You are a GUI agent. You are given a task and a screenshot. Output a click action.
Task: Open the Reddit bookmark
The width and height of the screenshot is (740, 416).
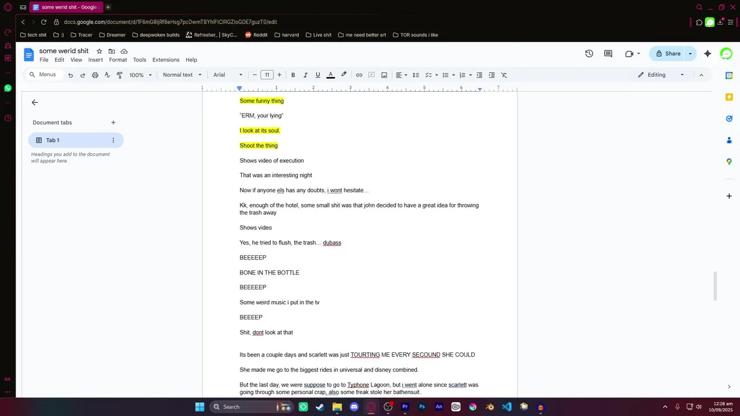[x=256, y=35]
